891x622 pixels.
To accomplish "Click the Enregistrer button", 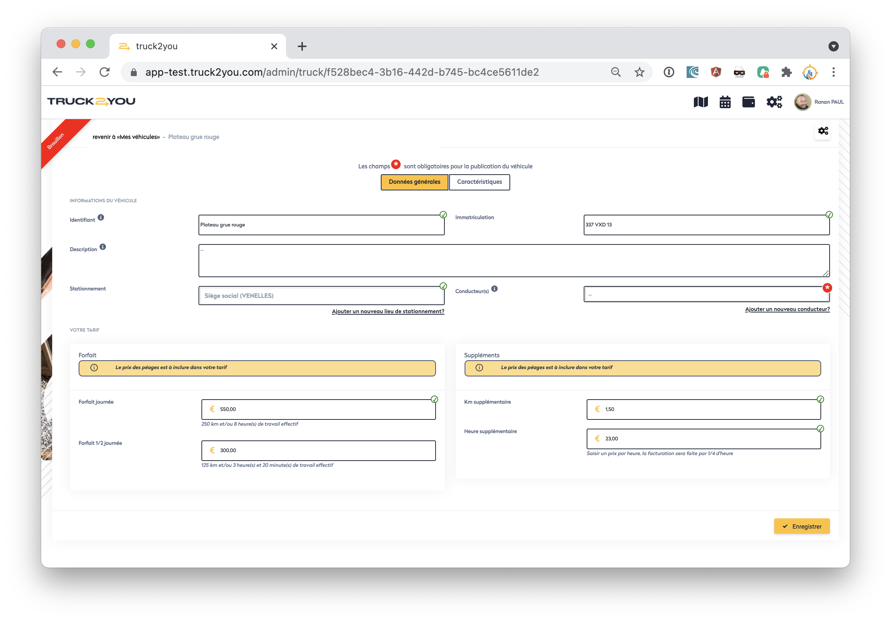I will pyautogui.click(x=802, y=526).
